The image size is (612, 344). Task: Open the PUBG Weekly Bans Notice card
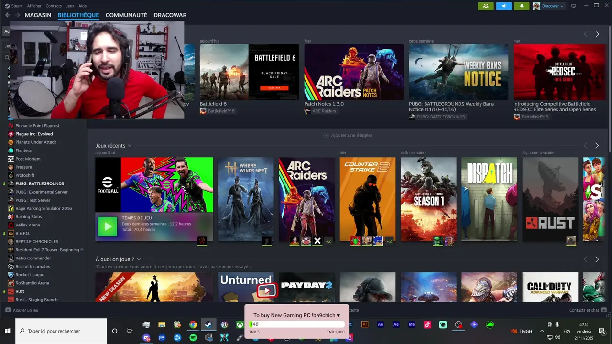point(459,72)
